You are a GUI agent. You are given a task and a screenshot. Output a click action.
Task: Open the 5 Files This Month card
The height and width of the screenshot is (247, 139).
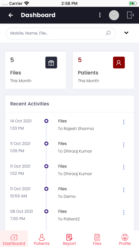pos(36,70)
